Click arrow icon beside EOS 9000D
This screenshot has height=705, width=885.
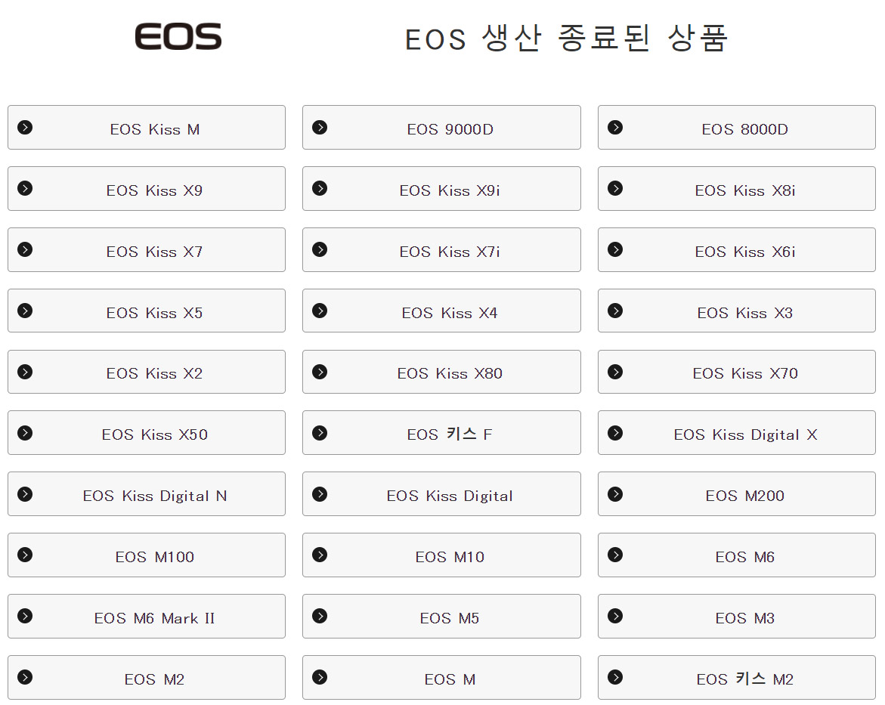click(x=320, y=127)
